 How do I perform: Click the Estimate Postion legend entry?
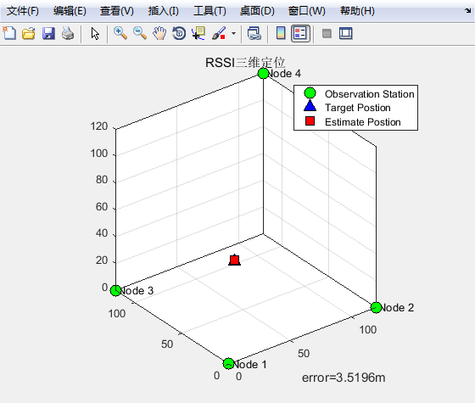pos(363,122)
